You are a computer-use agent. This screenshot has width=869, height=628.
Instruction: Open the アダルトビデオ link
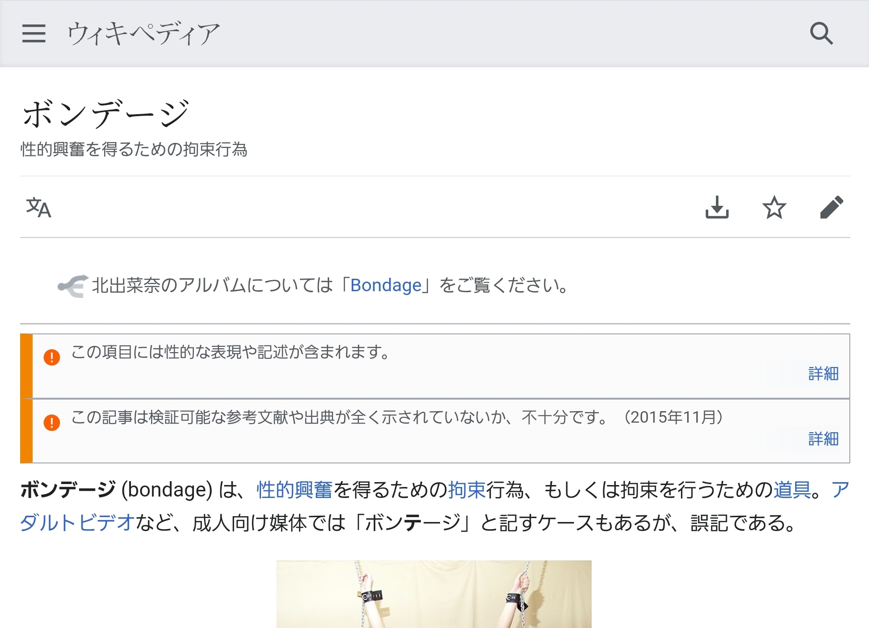pos(77,522)
